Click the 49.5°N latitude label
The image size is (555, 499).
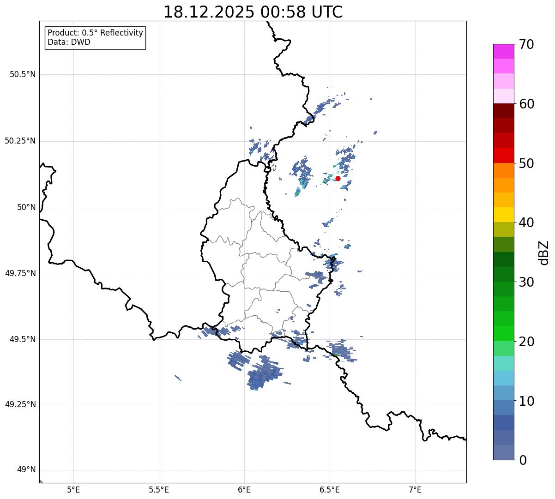[23, 339]
